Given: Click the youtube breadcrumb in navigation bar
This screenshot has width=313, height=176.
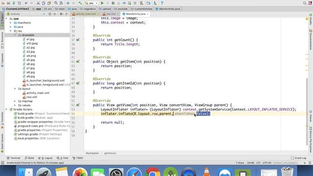Looking at the screenshot, I should click(x=121, y=9).
